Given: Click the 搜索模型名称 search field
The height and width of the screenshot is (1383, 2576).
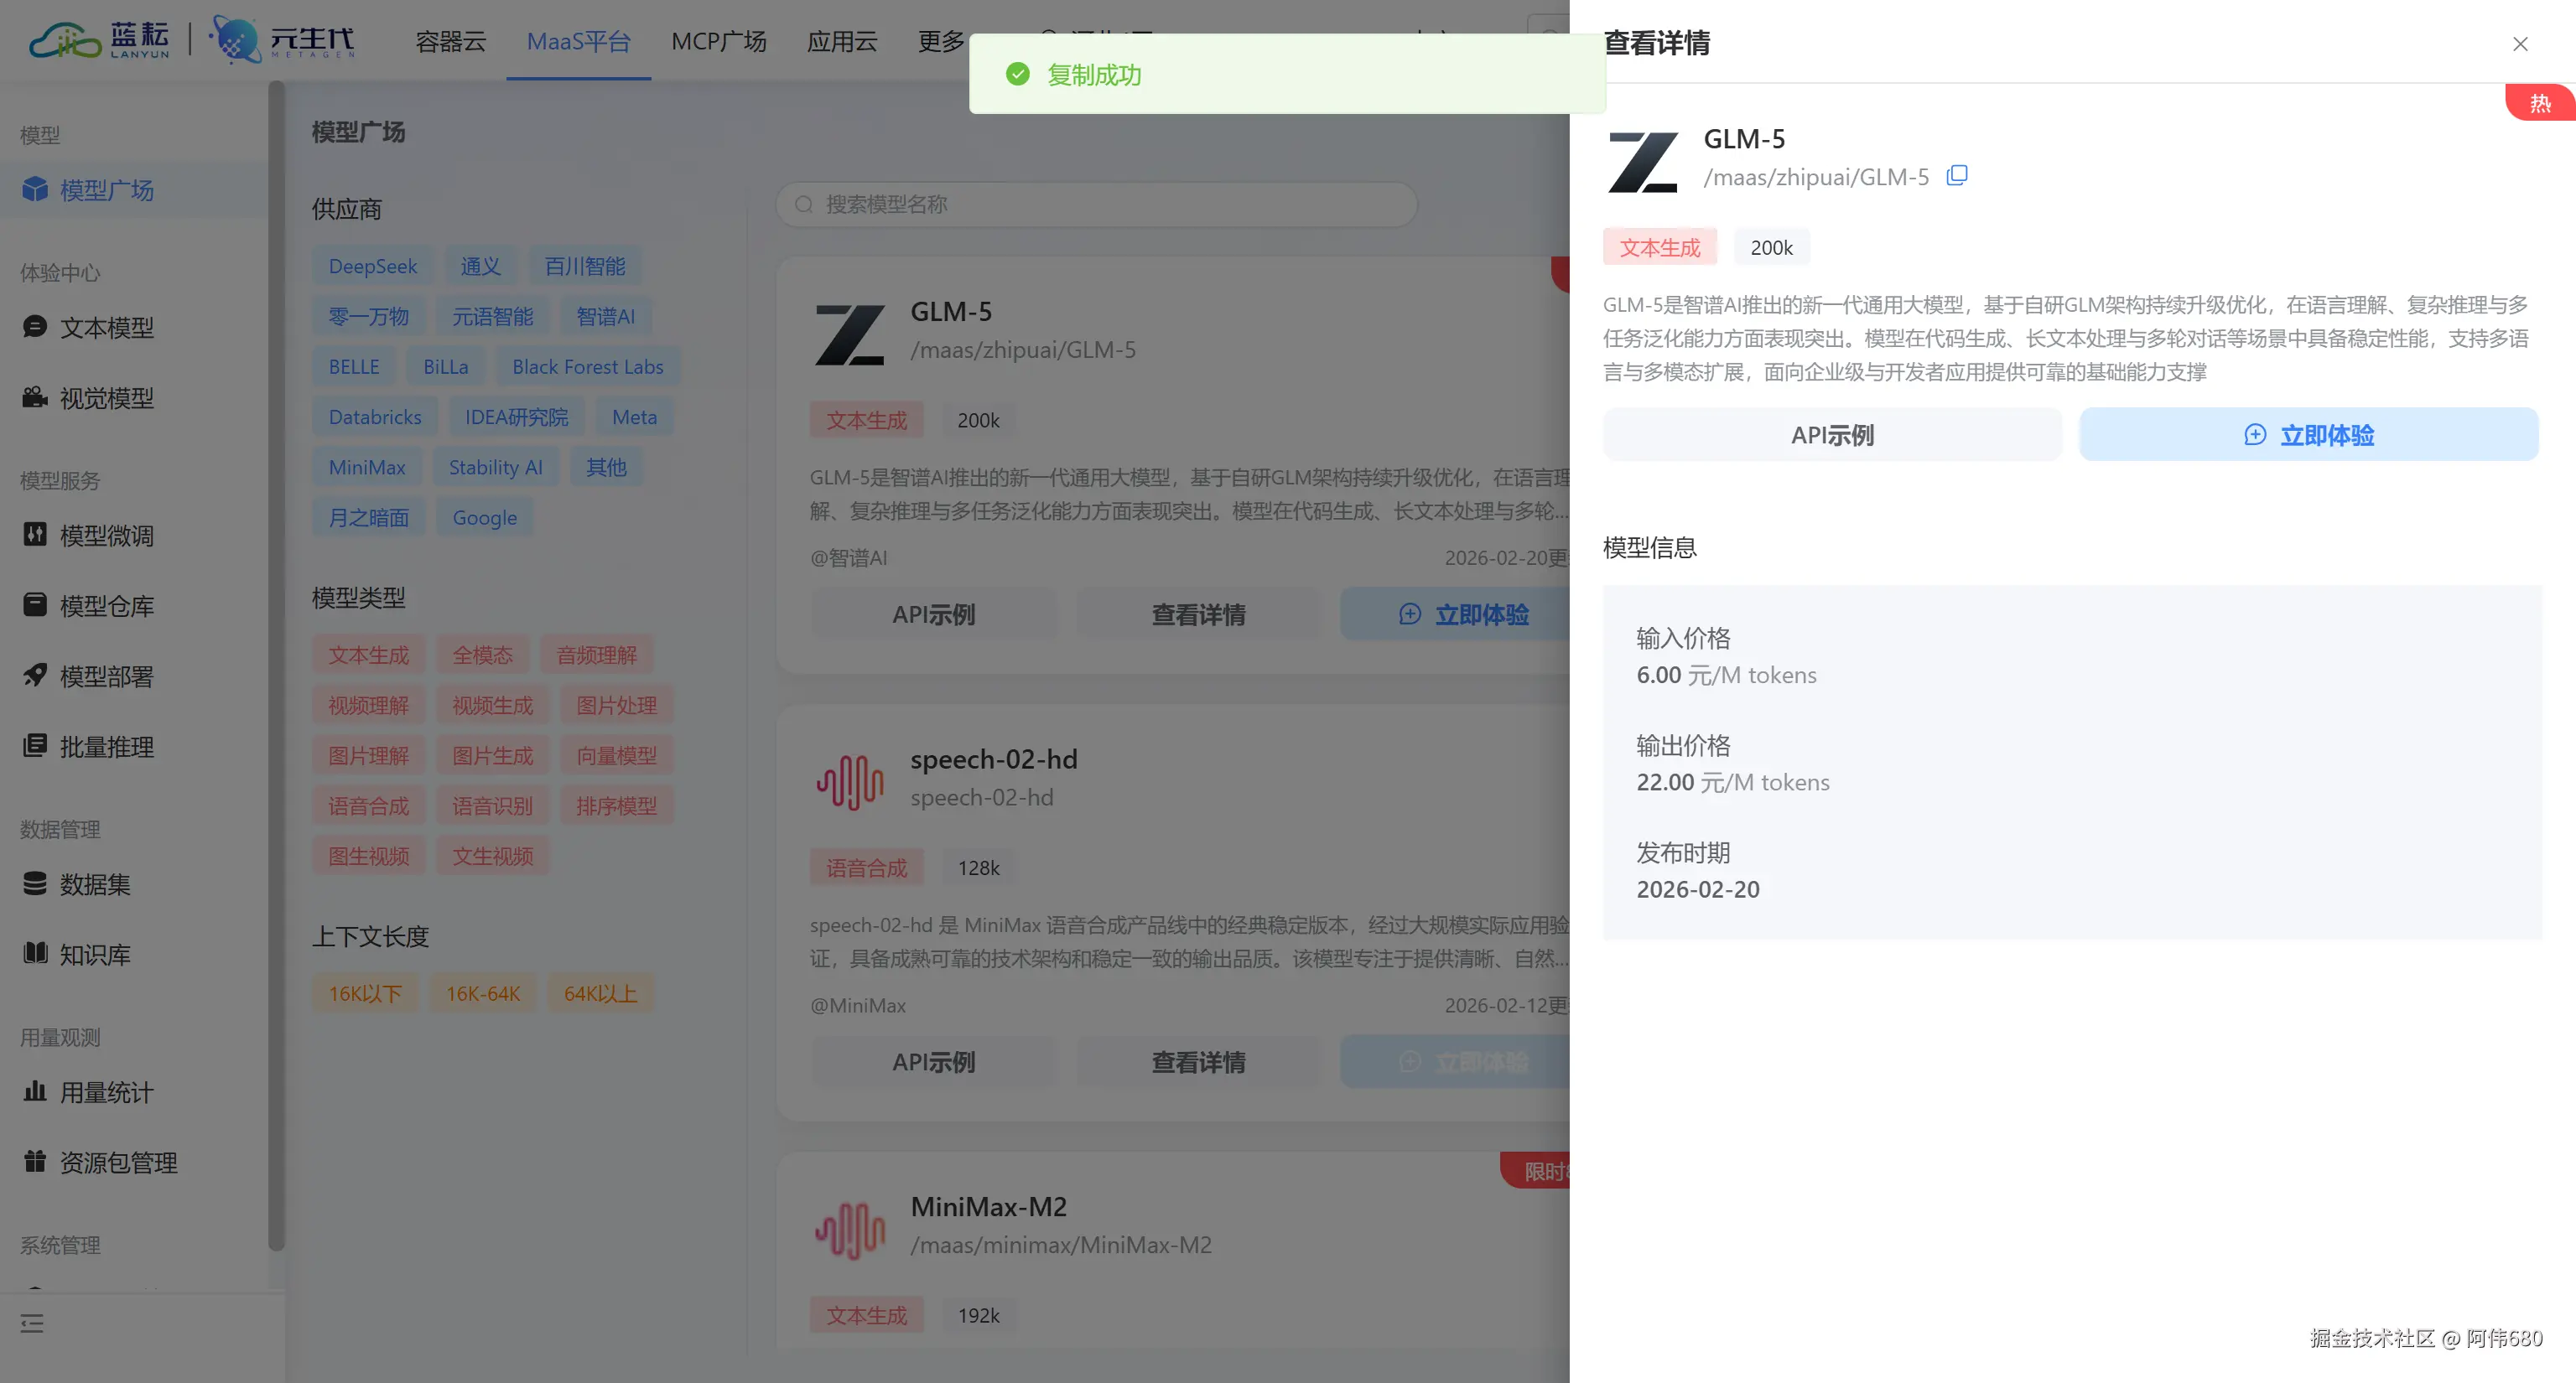Looking at the screenshot, I should pyautogui.click(x=1096, y=204).
